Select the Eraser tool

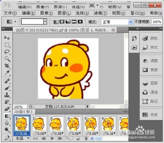pyautogui.click(x=7, y=109)
